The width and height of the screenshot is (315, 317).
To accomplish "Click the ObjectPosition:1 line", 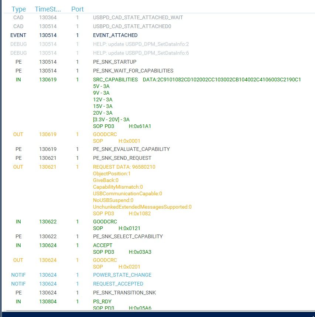I will tap(112, 173).
